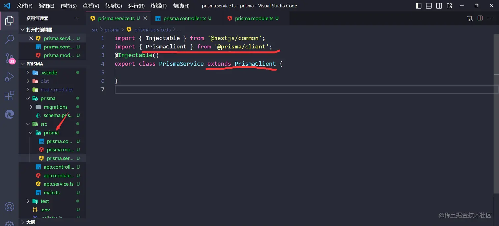Toggle secondary sidebar layout icon
This screenshot has height=226, width=499.
click(x=439, y=6)
